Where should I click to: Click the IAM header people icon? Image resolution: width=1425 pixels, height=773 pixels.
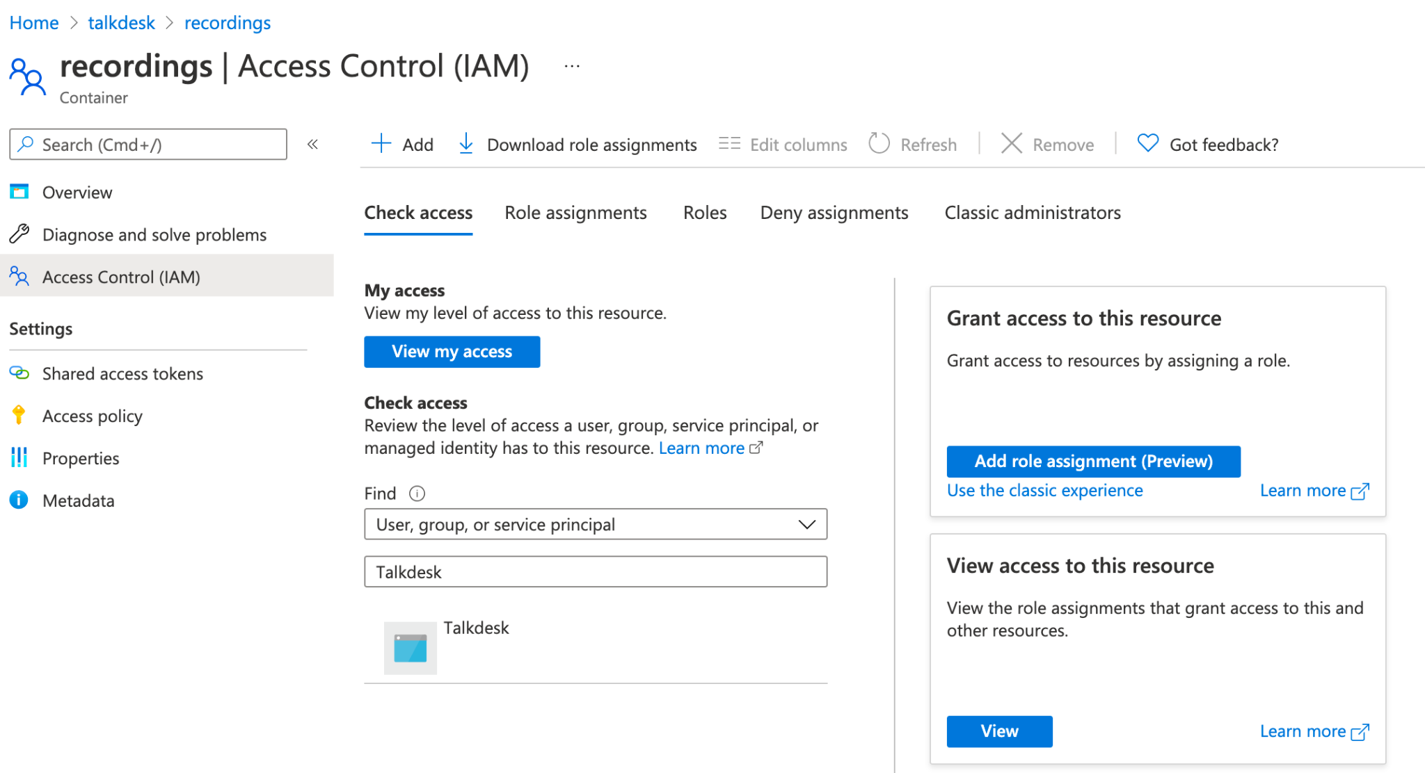point(28,76)
